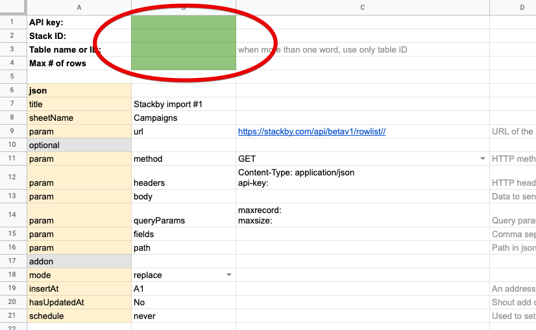Screen dimensions: 536x330
Task: Open the replace mode dropdown arrow
Action: point(229,275)
